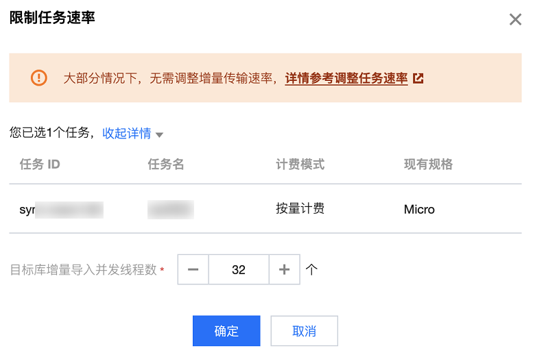Collapse details via 收起详情
The height and width of the screenshot is (355, 535).
tap(126, 134)
